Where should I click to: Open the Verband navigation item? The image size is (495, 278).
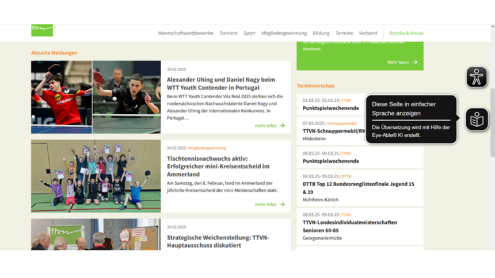point(368,33)
